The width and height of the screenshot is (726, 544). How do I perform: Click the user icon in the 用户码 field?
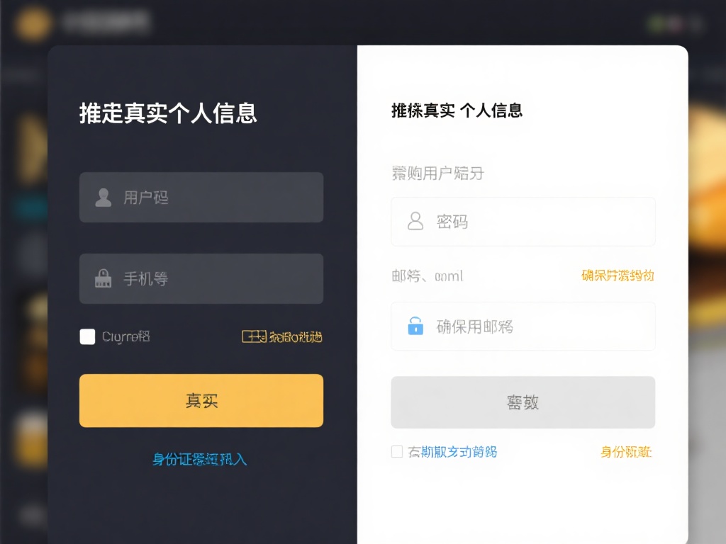[103, 197]
